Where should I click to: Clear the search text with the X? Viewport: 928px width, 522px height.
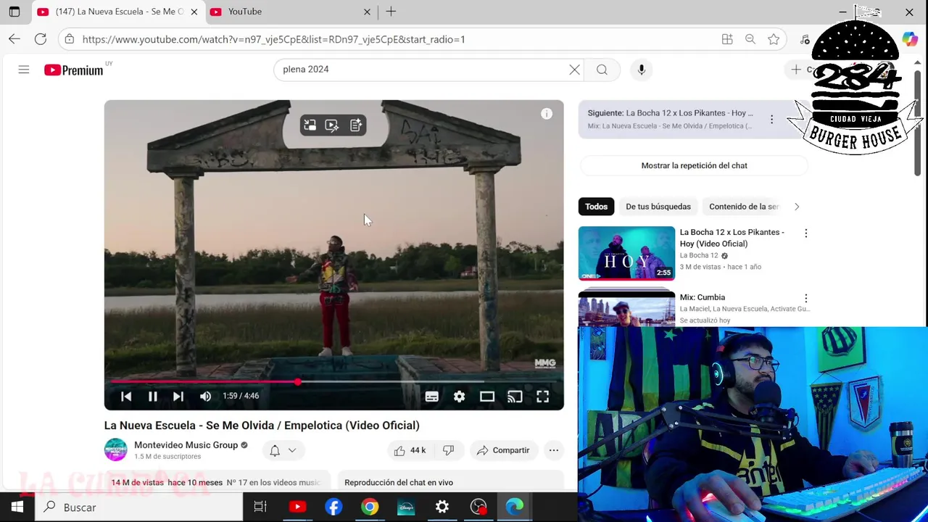pyautogui.click(x=574, y=70)
